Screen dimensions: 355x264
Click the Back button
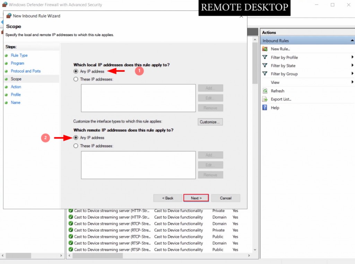(x=168, y=198)
